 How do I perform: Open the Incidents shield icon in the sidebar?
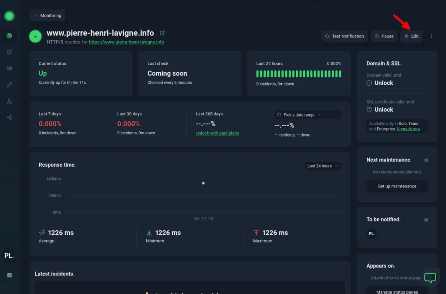9,52
